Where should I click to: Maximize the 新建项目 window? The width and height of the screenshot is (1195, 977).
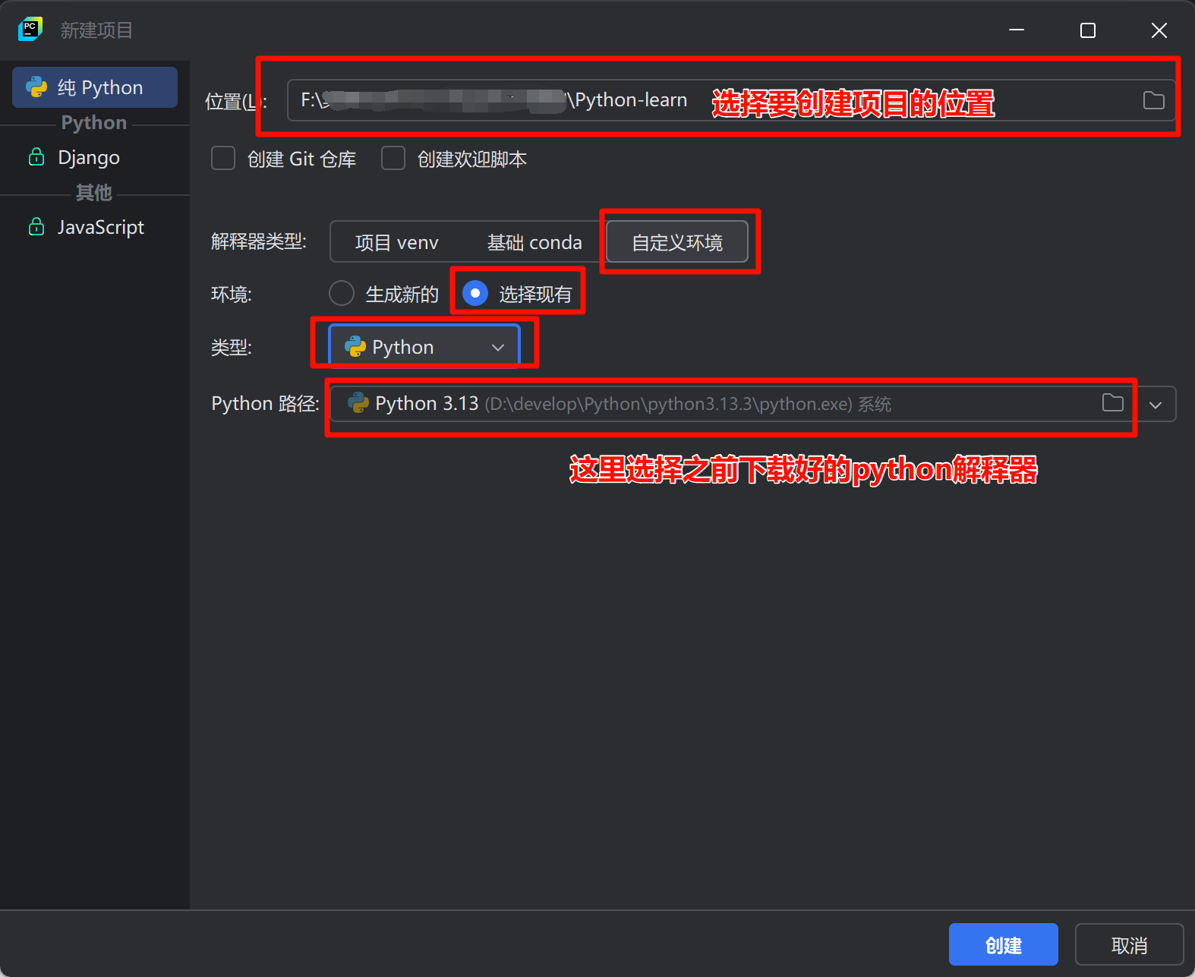[x=1088, y=30]
